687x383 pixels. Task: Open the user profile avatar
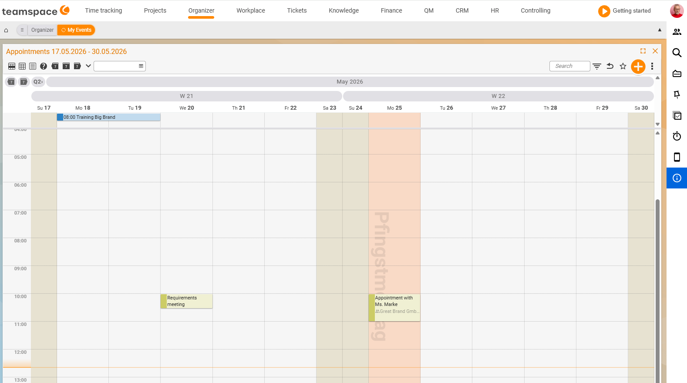tap(677, 11)
